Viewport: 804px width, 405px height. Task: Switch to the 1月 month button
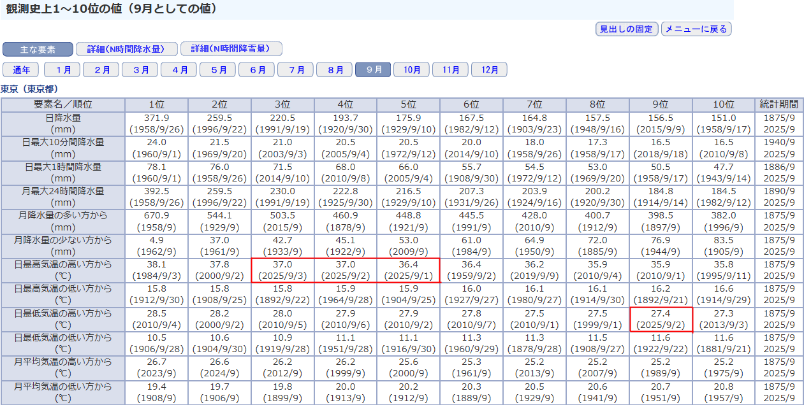(62, 70)
